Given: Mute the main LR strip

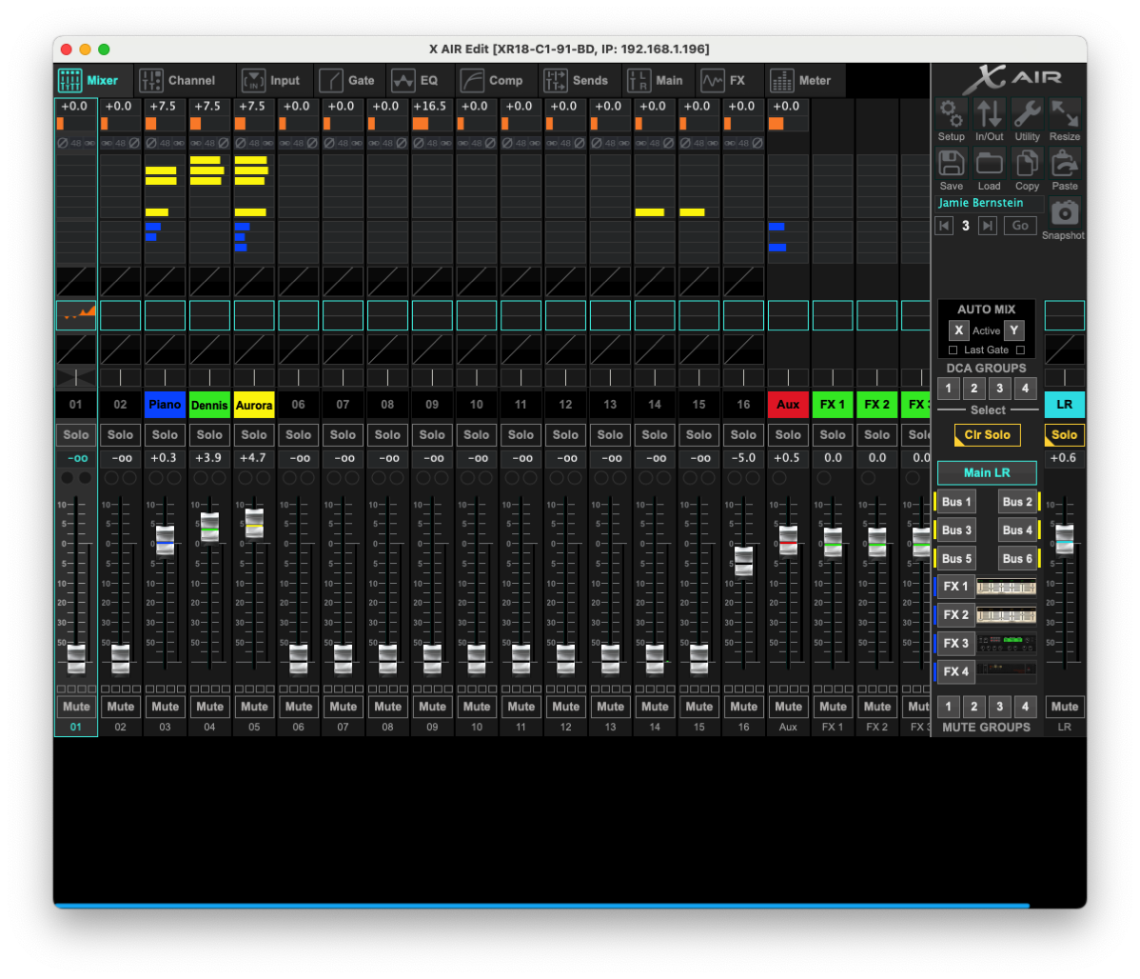Looking at the screenshot, I should click(x=1065, y=706).
